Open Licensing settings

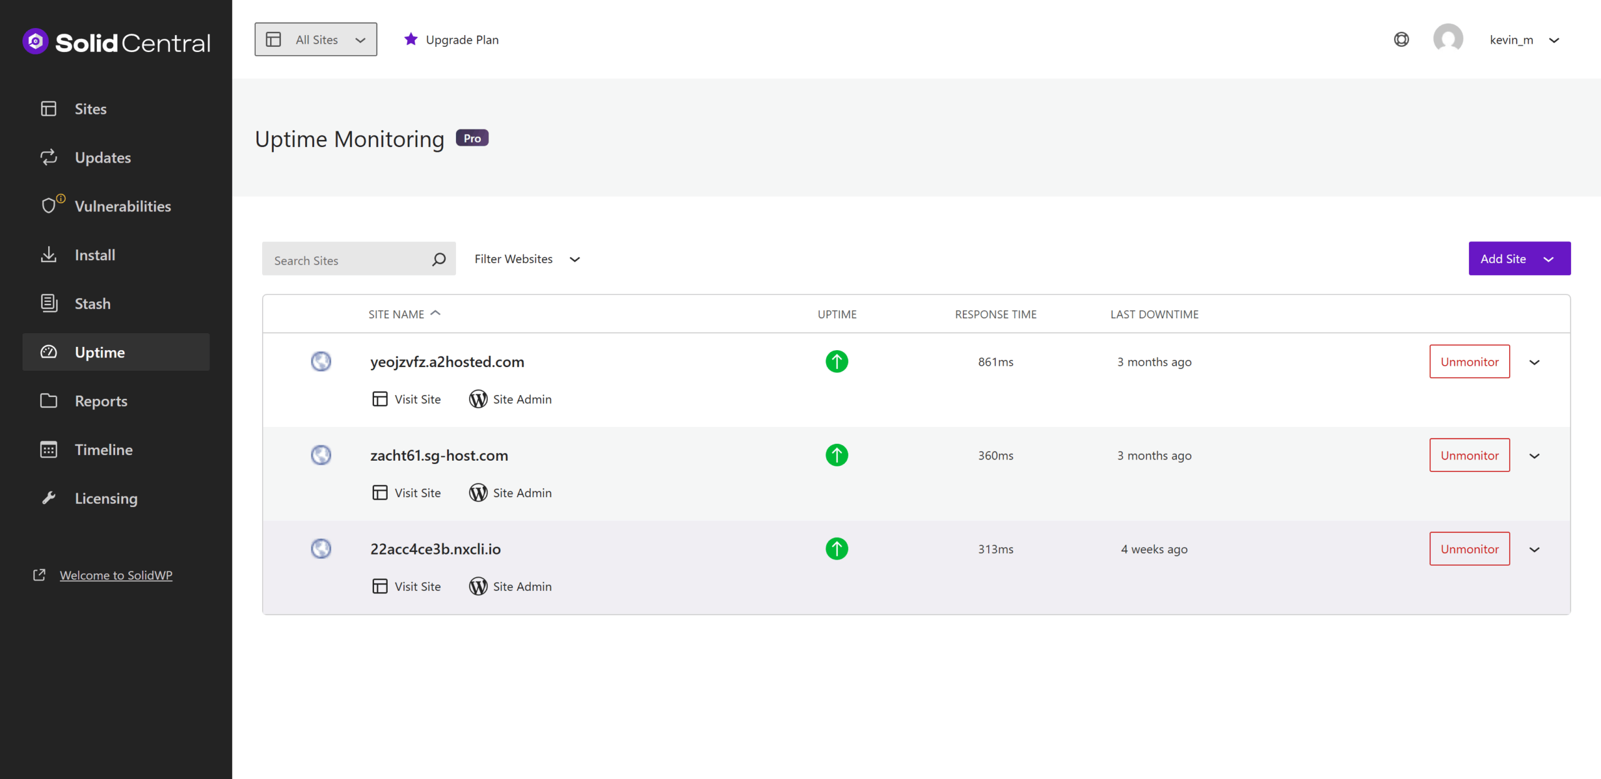coord(106,498)
